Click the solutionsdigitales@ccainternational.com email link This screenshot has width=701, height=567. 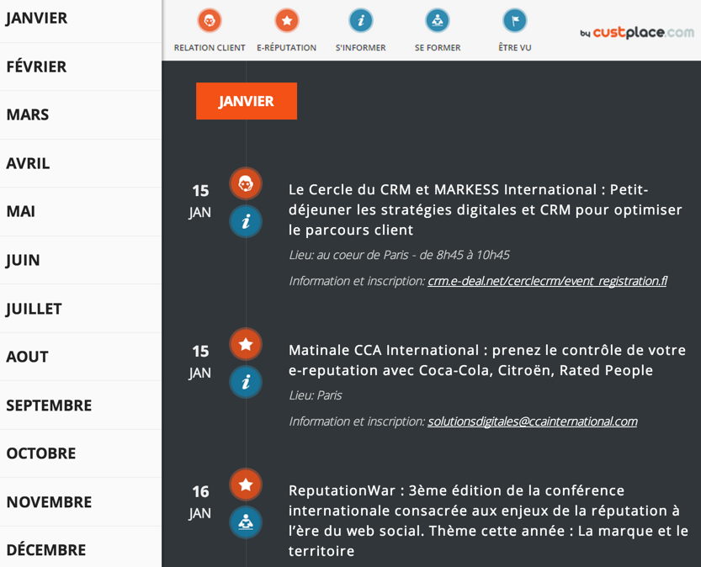[534, 421]
